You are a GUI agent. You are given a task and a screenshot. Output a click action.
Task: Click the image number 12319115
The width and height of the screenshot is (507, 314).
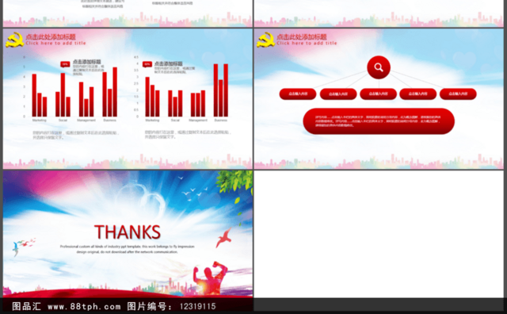click(x=197, y=306)
